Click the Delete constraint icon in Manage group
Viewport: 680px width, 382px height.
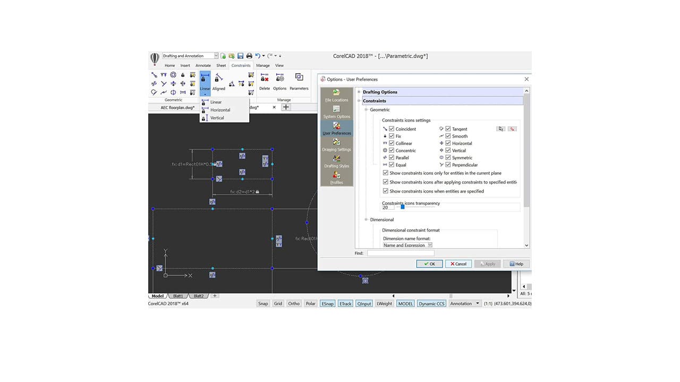point(264,80)
